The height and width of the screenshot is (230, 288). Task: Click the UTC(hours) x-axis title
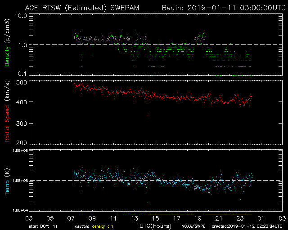156,225
